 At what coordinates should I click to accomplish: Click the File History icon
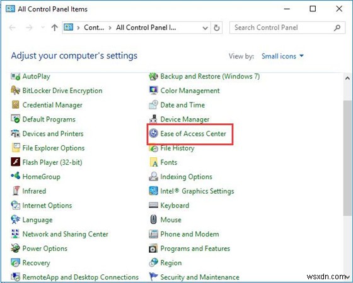(x=154, y=148)
